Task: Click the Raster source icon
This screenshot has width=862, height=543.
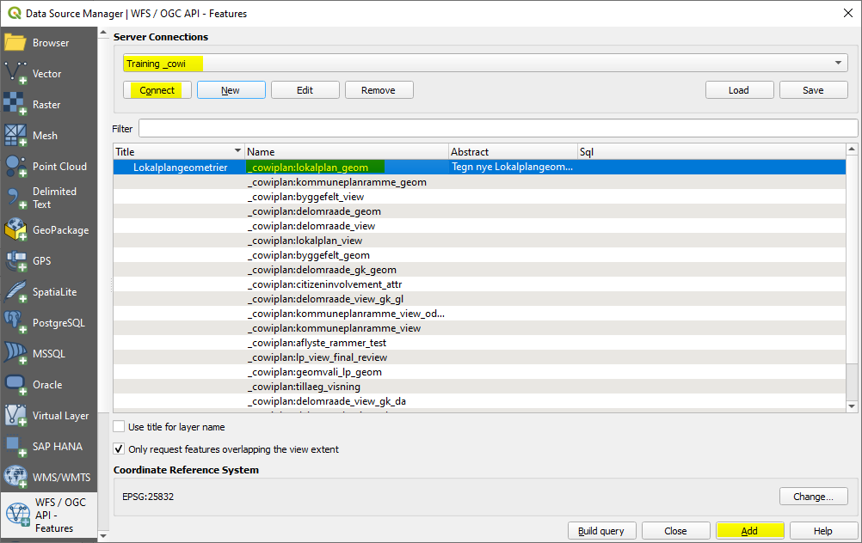Action: point(15,105)
